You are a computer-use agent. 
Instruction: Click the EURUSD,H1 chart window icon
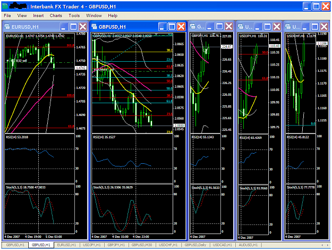[x=7, y=27]
